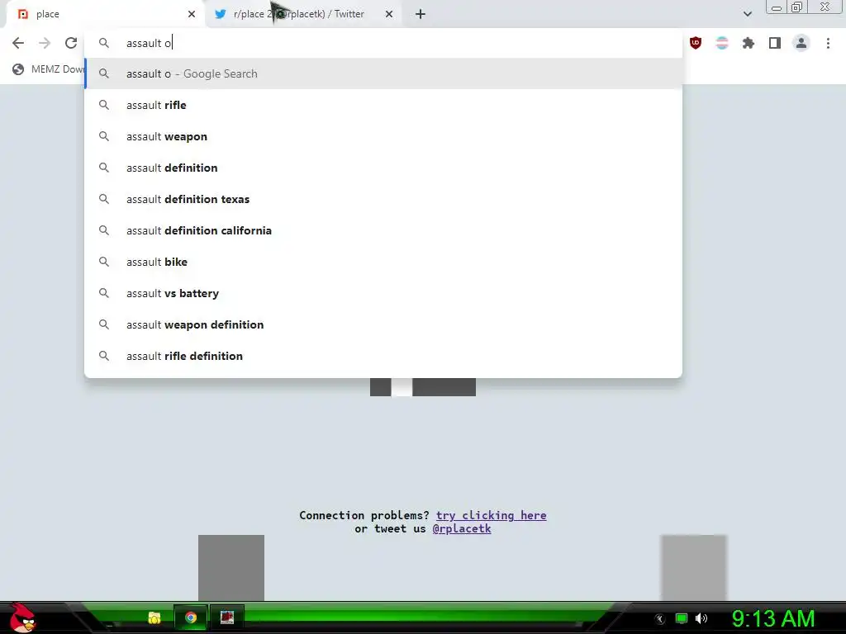Open the third taskbar app icon
The width and height of the screenshot is (846, 634).
[x=227, y=617]
